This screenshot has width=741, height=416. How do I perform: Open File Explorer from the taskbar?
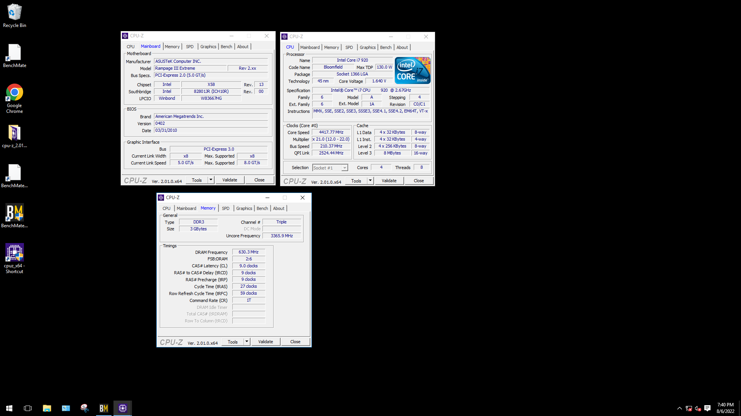click(47, 408)
